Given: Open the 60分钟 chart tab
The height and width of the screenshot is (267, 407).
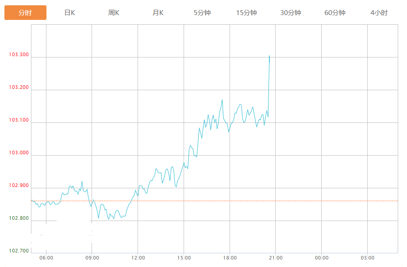Looking at the screenshot, I should coord(335,13).
